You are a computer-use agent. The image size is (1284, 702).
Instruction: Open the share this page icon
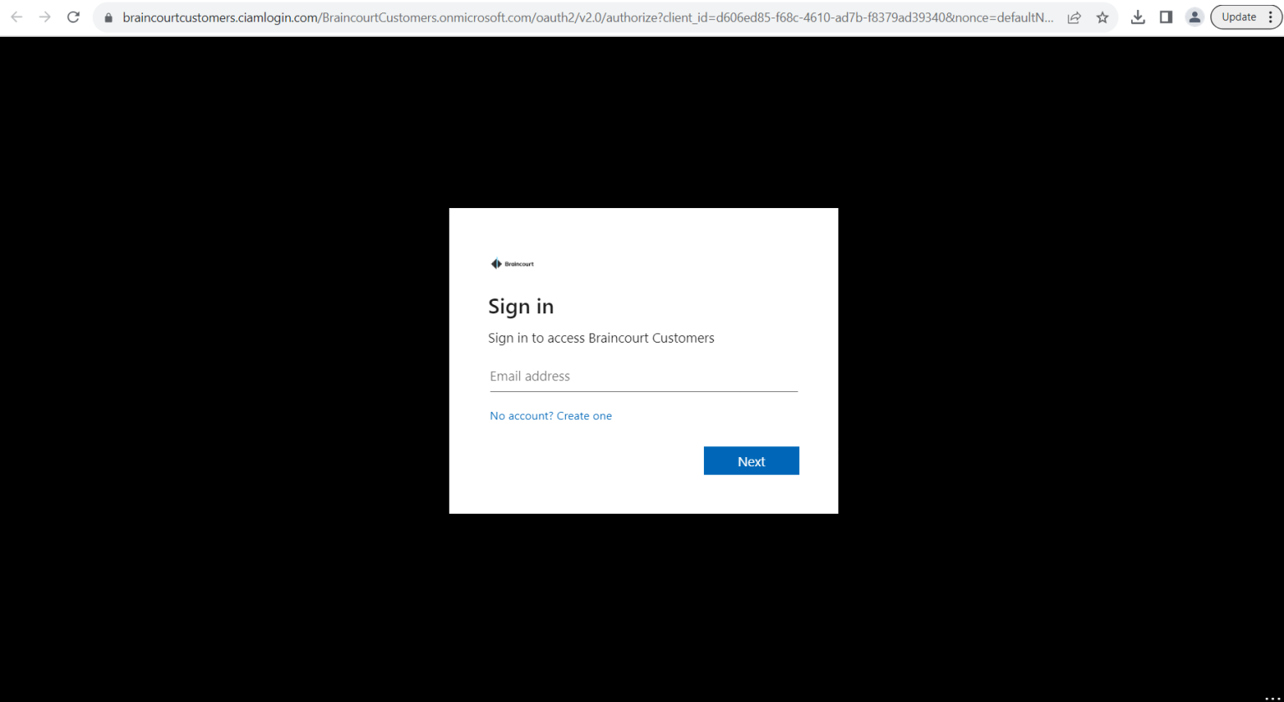click(1074, 17)
